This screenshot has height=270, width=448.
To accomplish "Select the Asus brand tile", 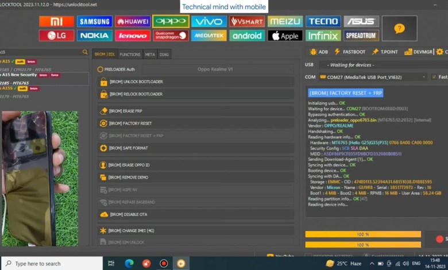I will pyautogui.click(x=361, y=21).
